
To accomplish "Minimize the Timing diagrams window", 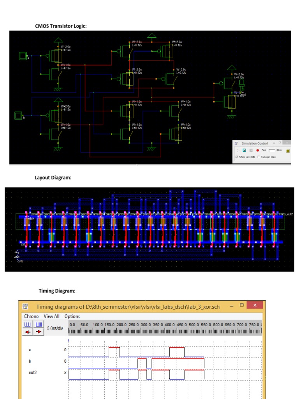I will point(232,306).
